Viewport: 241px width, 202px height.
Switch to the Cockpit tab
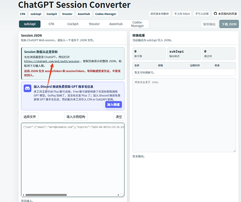(73, 24)
